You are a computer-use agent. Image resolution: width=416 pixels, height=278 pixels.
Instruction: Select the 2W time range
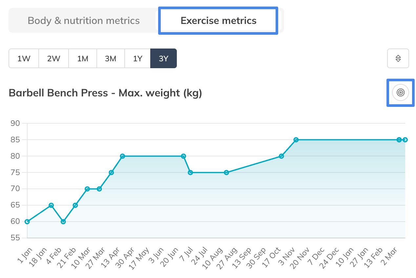[53, 59]
